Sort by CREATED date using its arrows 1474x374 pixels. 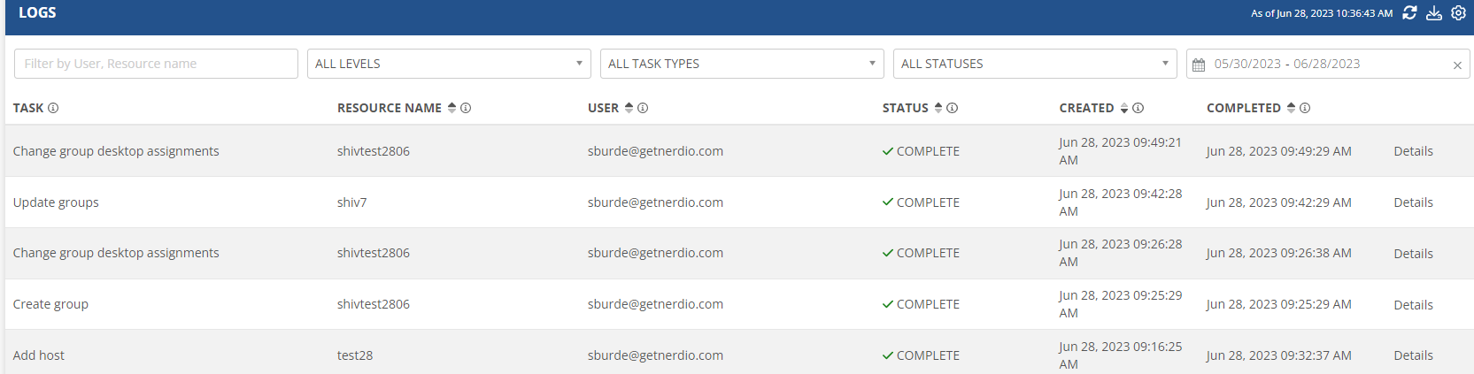(x=1124, y=108)
